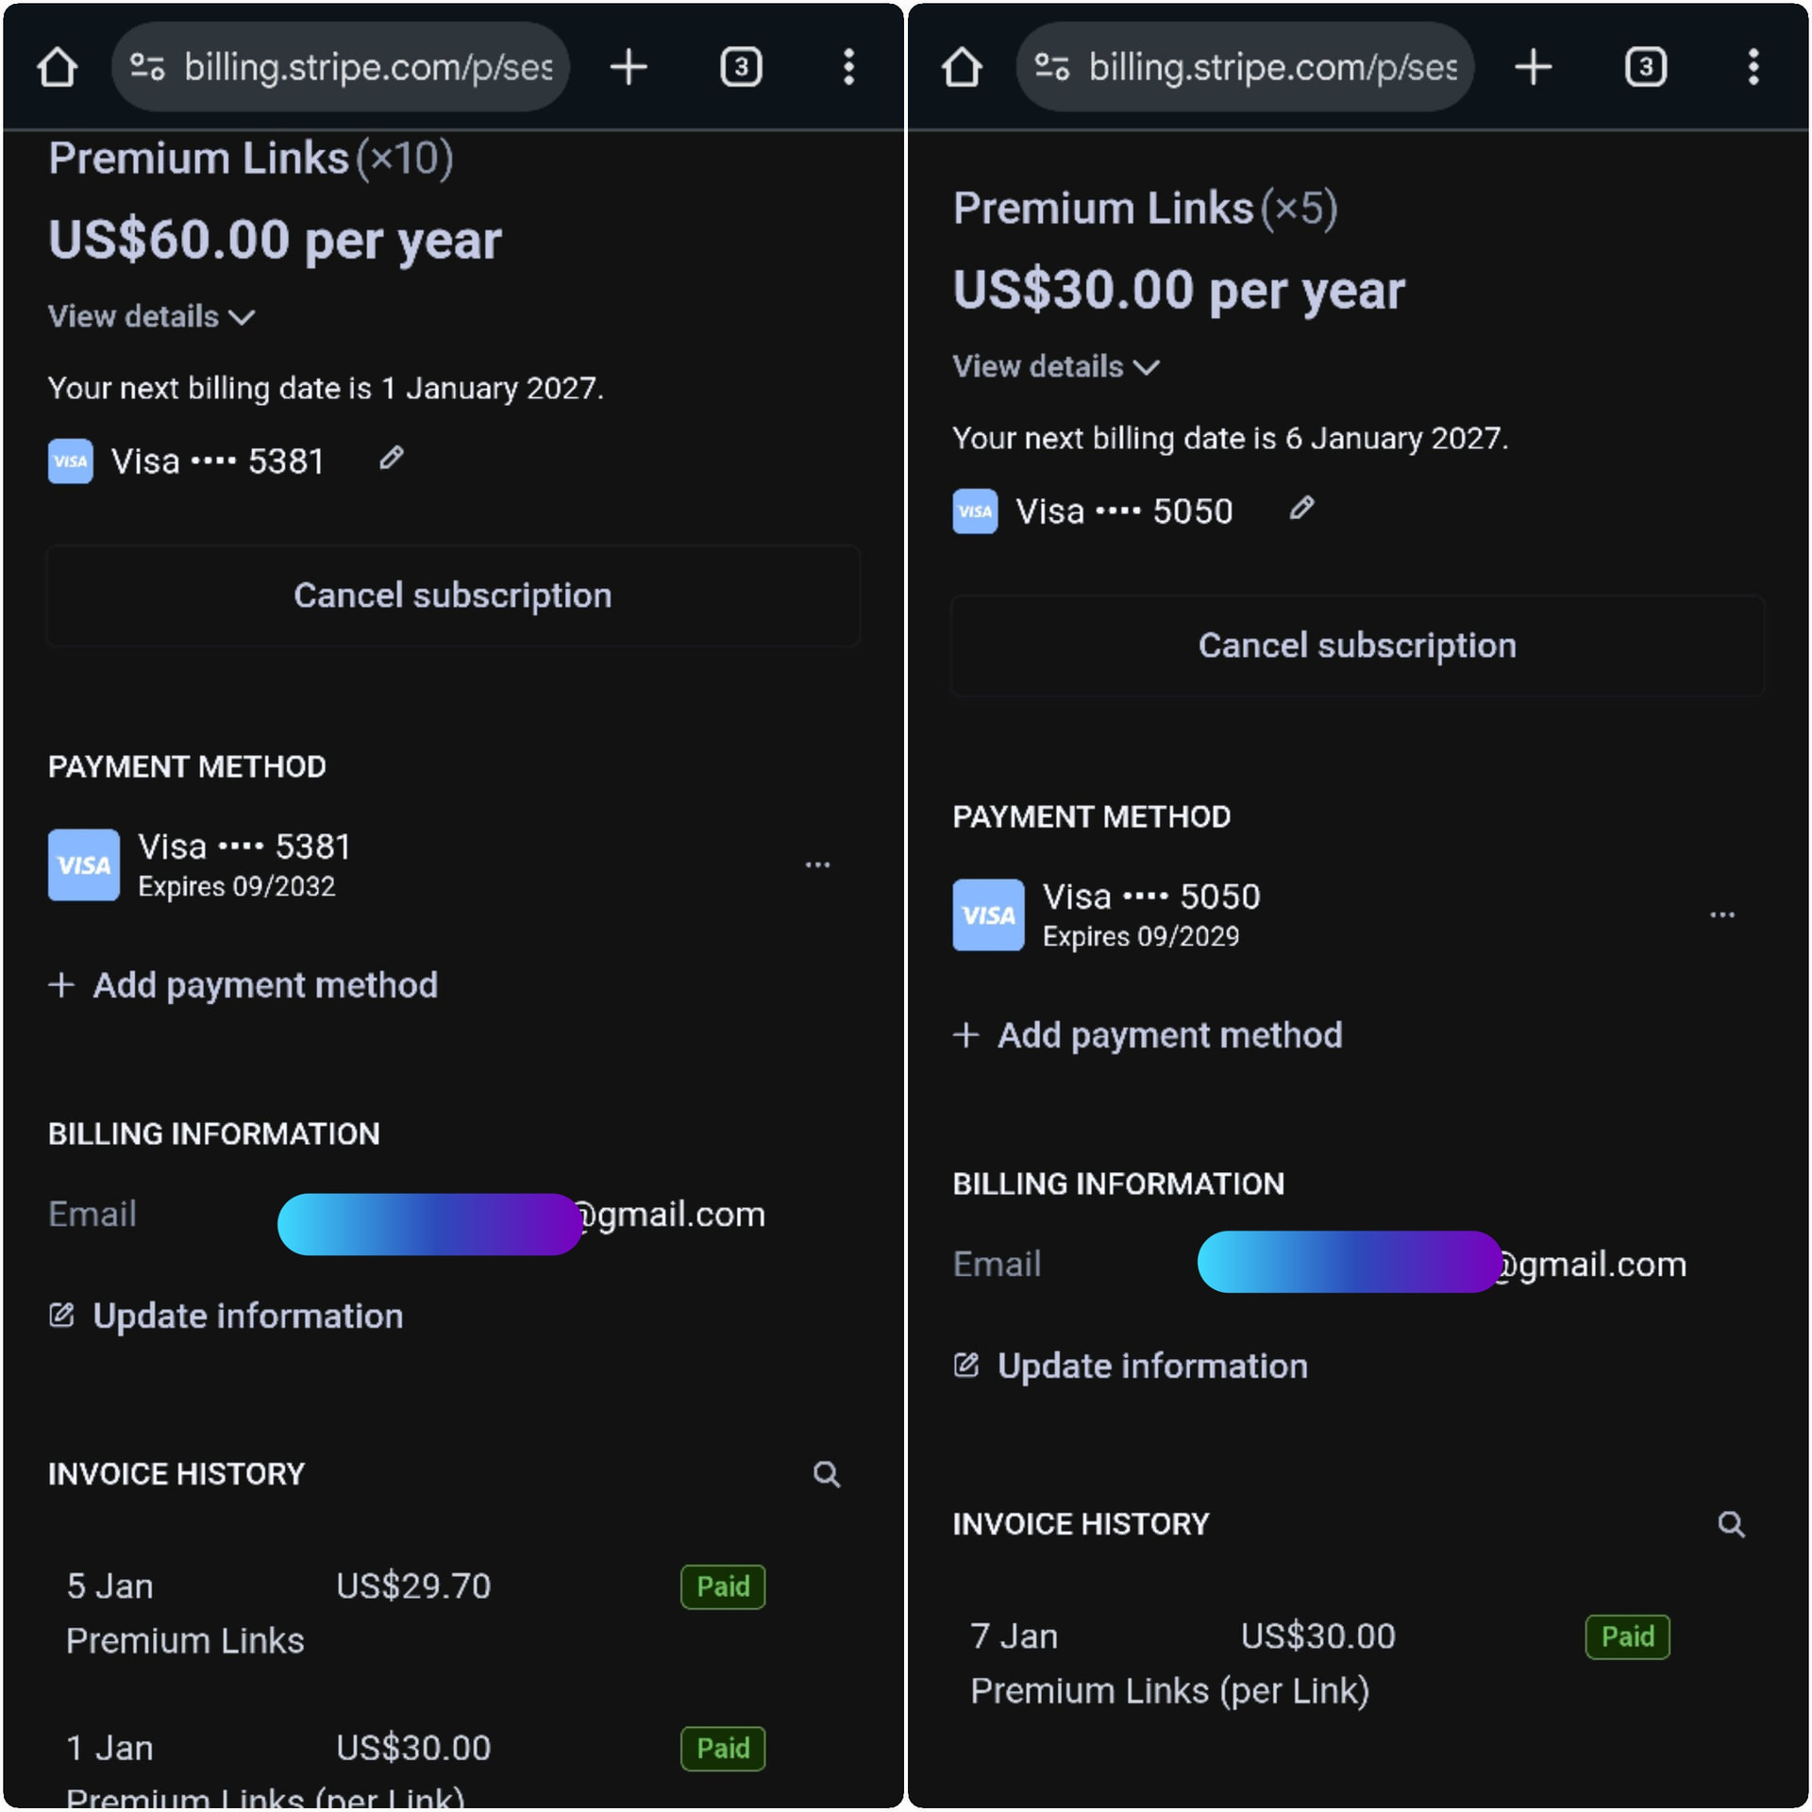
Task: Open options menu for Visa 5381 card
Action: [x=817, y=864]
